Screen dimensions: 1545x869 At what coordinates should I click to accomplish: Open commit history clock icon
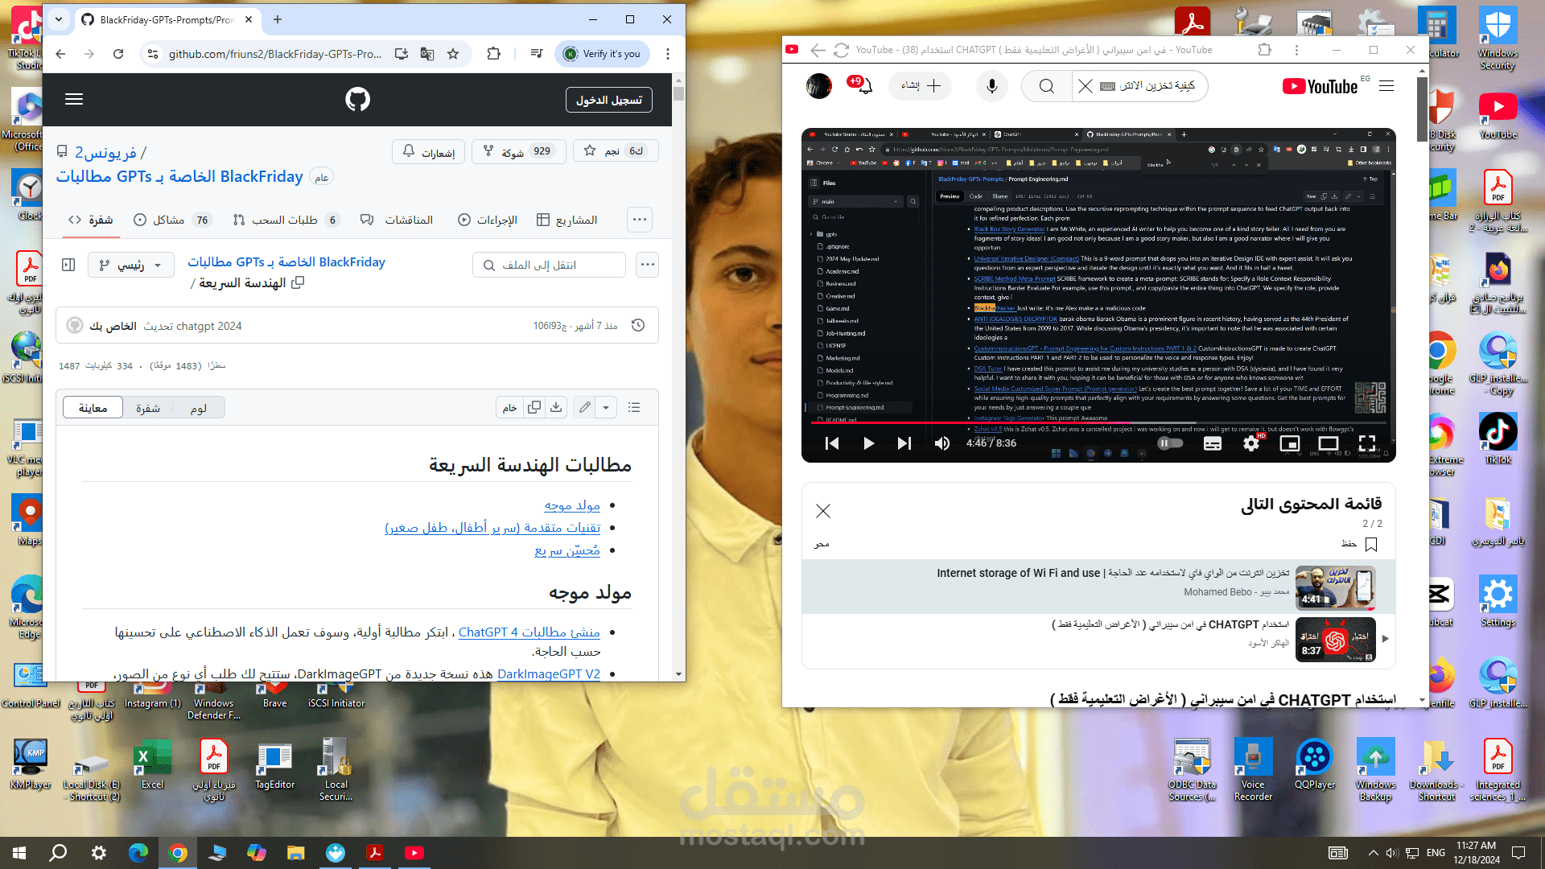tap(638, 325)
